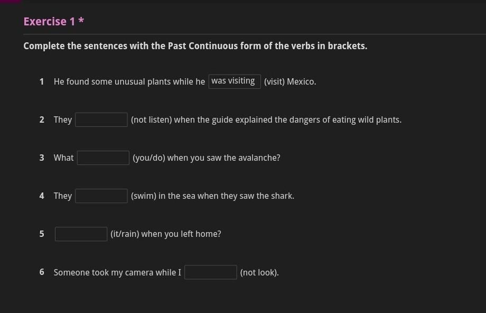Focus the blank after "They" in sentence 2
This screenshot has width=486, height=313.
click(101, 119)
